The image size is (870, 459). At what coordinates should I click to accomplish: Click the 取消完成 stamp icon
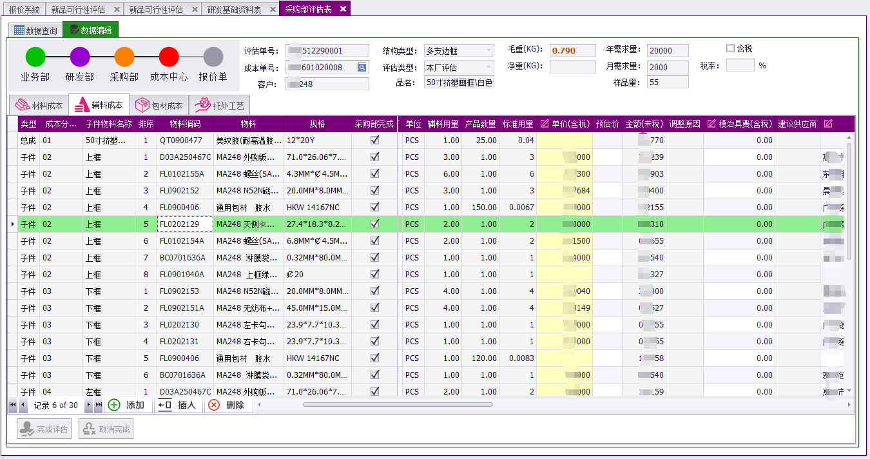[89, 429]
